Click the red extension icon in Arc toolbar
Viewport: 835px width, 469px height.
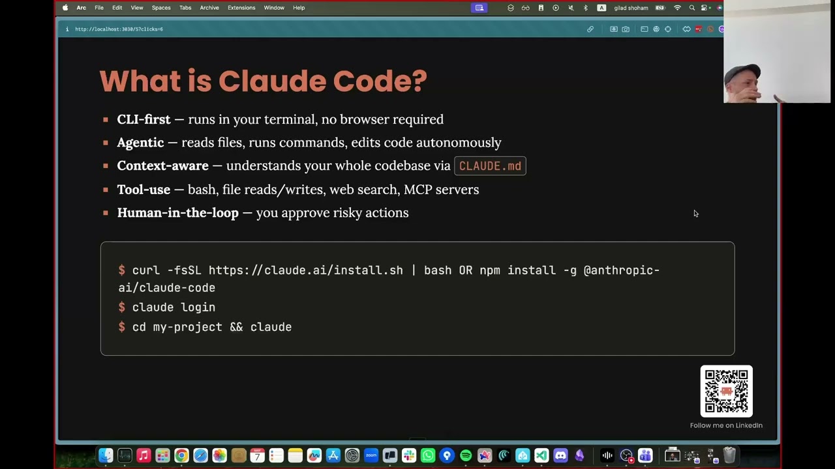(698, 29)
